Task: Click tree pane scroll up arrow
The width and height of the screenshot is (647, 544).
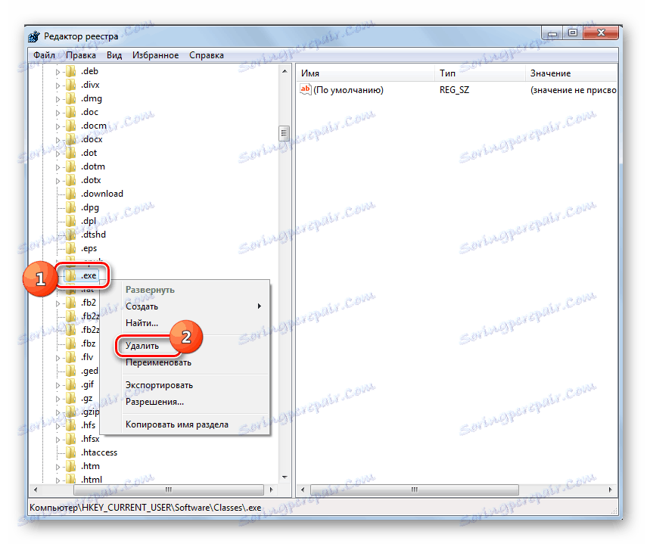Action: pos(285,71)
